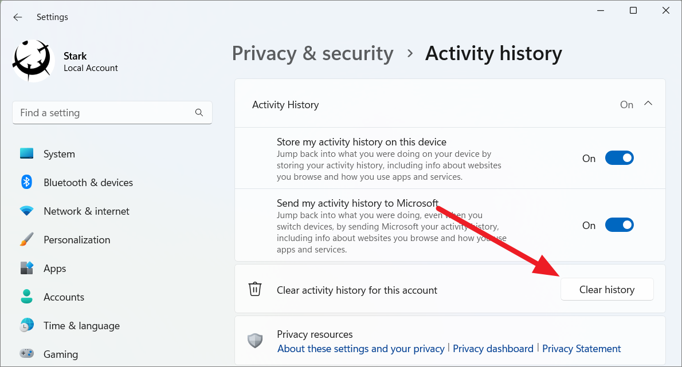Open Privacy dashboard link

pos(493,349)
